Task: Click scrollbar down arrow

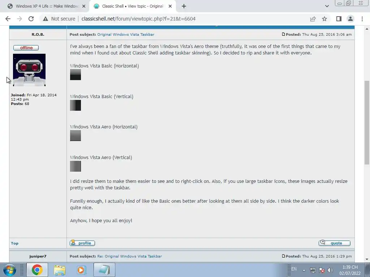Action: click(367, 259)
